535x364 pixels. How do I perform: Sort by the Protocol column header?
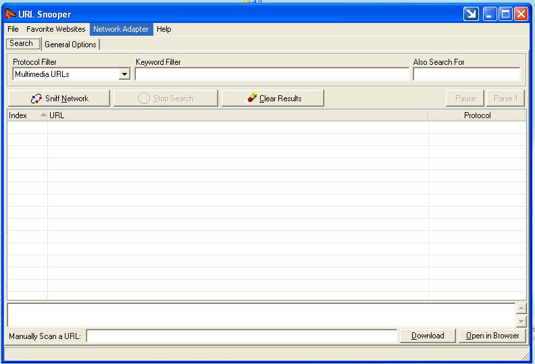[x=477, y=115]
